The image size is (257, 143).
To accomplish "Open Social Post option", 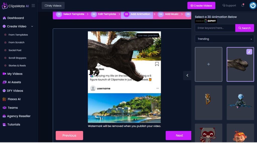I will tap(15, 50).
